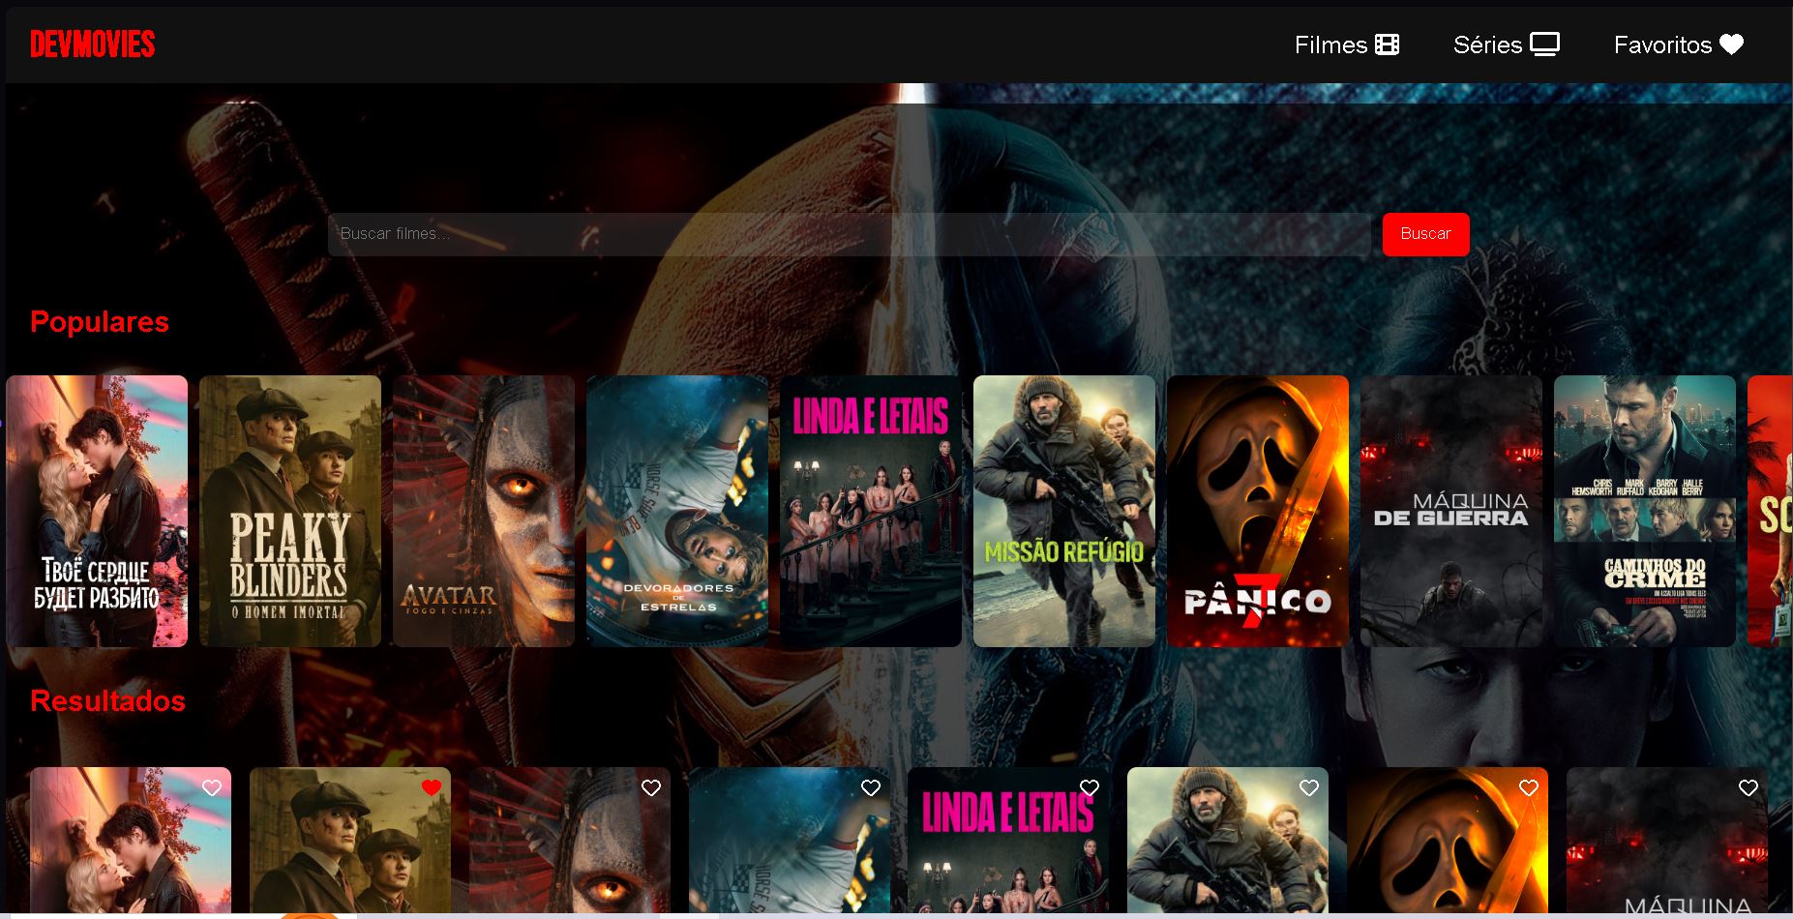
Task: Click the heart on the Missão Refúgio result
Action: pyautogui.click(x=1309, y=787)
